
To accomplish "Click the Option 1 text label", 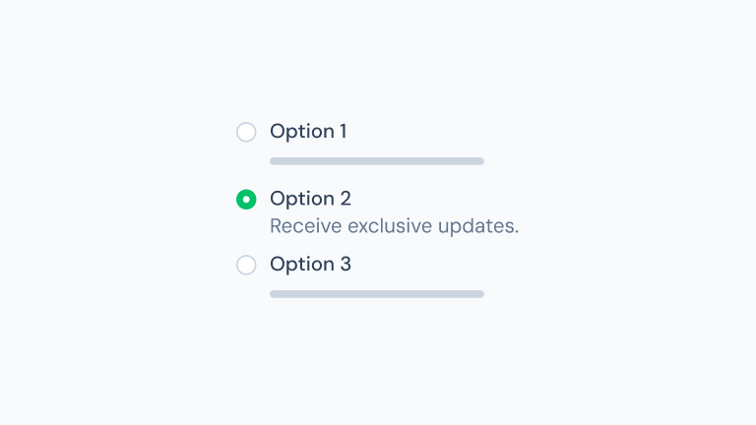I will click(308, 132).
